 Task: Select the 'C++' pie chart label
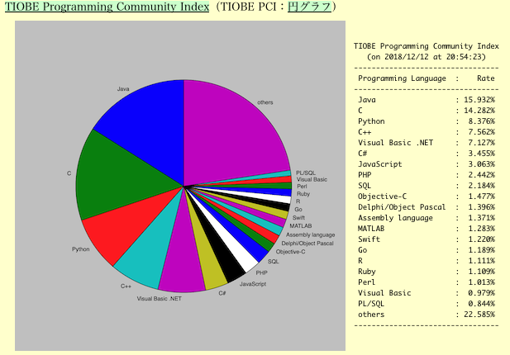(126, 286)
